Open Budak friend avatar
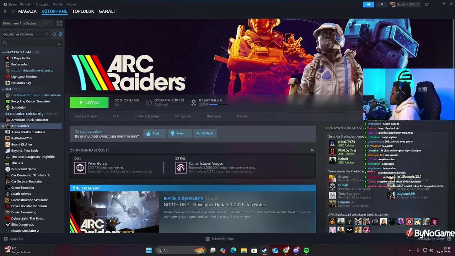Image resolution: width=455 pixels, height=256 pixels. (x=332, y=187)
